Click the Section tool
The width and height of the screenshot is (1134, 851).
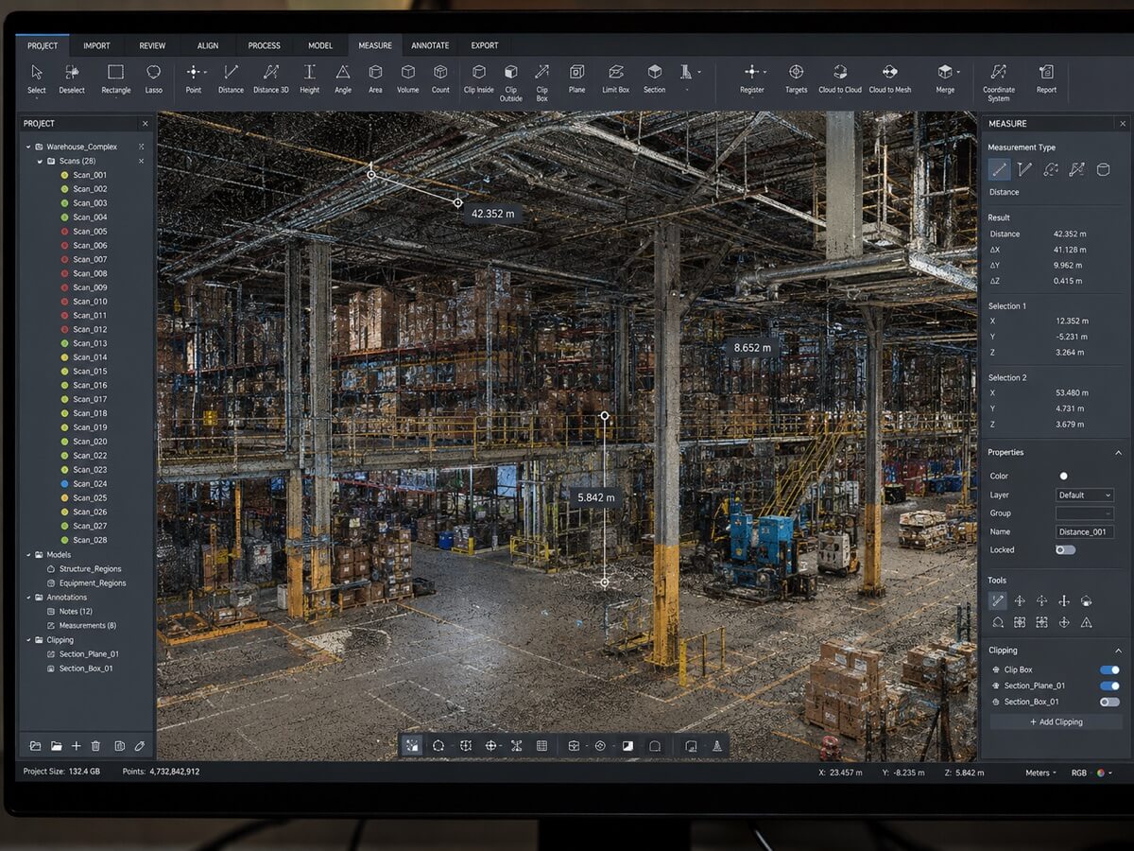coord(654,79)
